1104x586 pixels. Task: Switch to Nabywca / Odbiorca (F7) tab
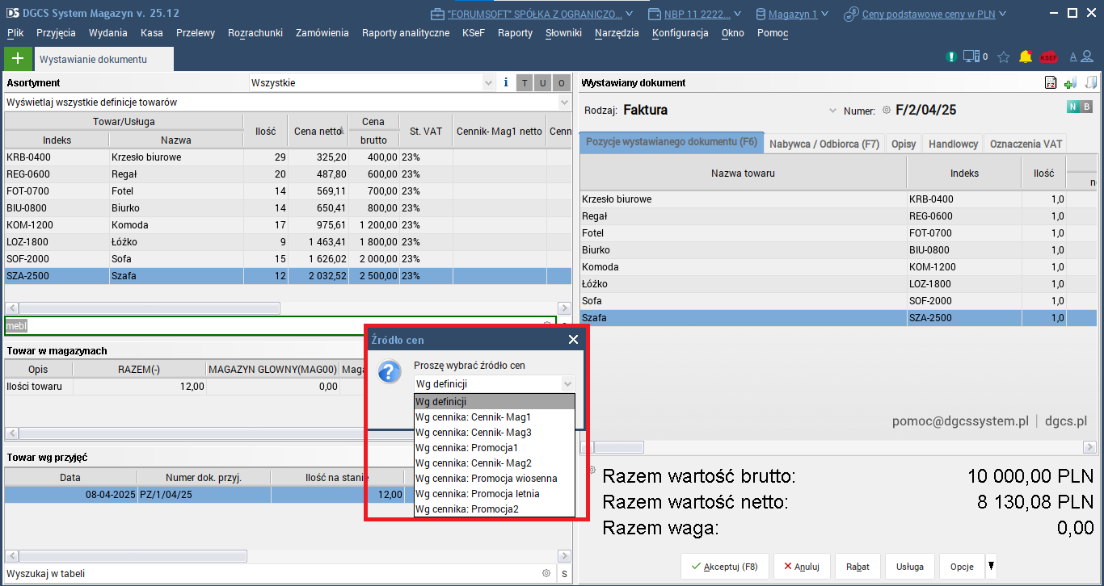[x=824, y=144]
